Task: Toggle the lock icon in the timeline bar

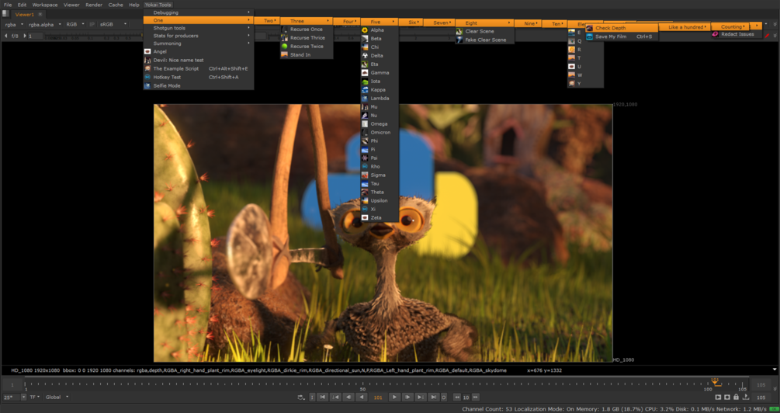Action: click(737, 397)
